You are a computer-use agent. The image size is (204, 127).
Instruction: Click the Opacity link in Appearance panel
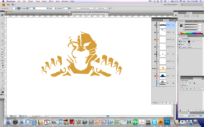(185, 47)
